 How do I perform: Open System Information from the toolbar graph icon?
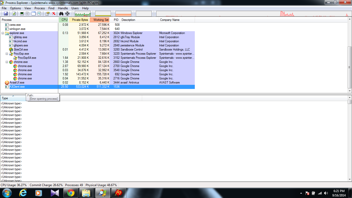22,14
